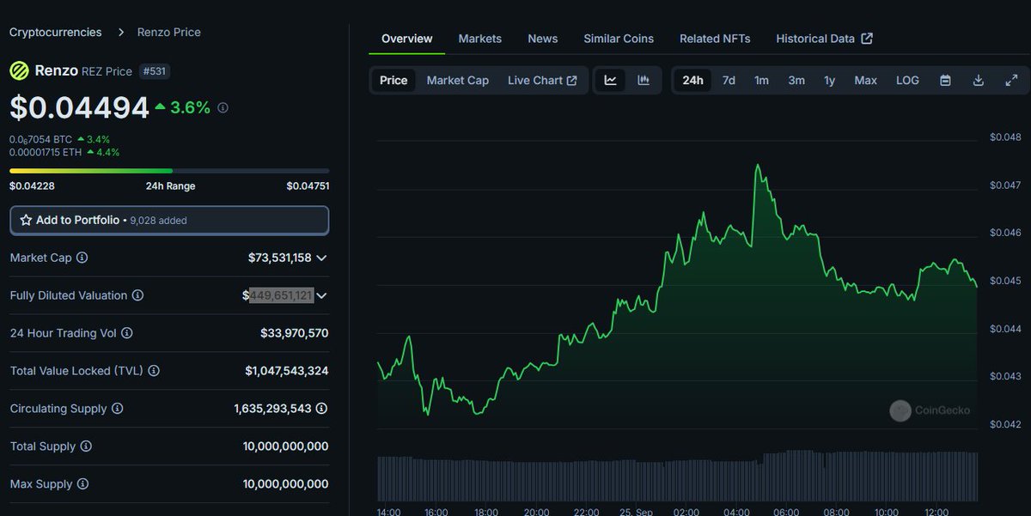Switch to the candlestick chart view icon
Screen dimensions: 1031x516
644,80
